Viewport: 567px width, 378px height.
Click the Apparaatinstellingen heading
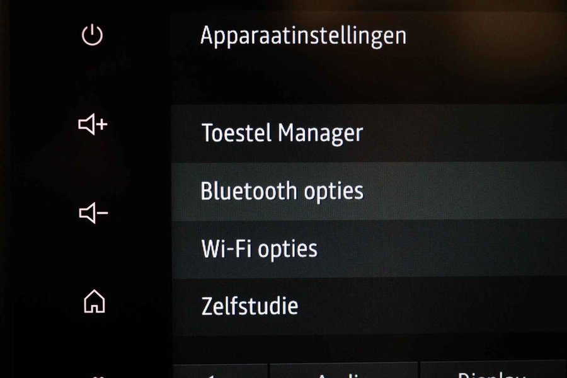click(304, 37)
